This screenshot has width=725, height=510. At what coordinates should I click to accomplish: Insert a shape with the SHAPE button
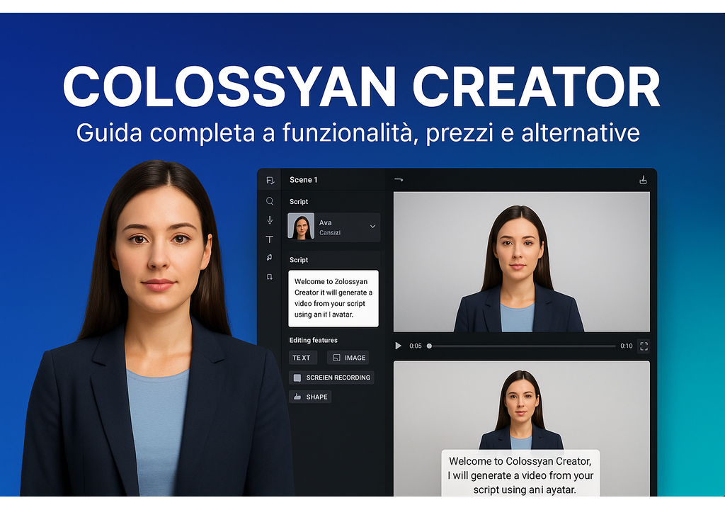point(309,397)
